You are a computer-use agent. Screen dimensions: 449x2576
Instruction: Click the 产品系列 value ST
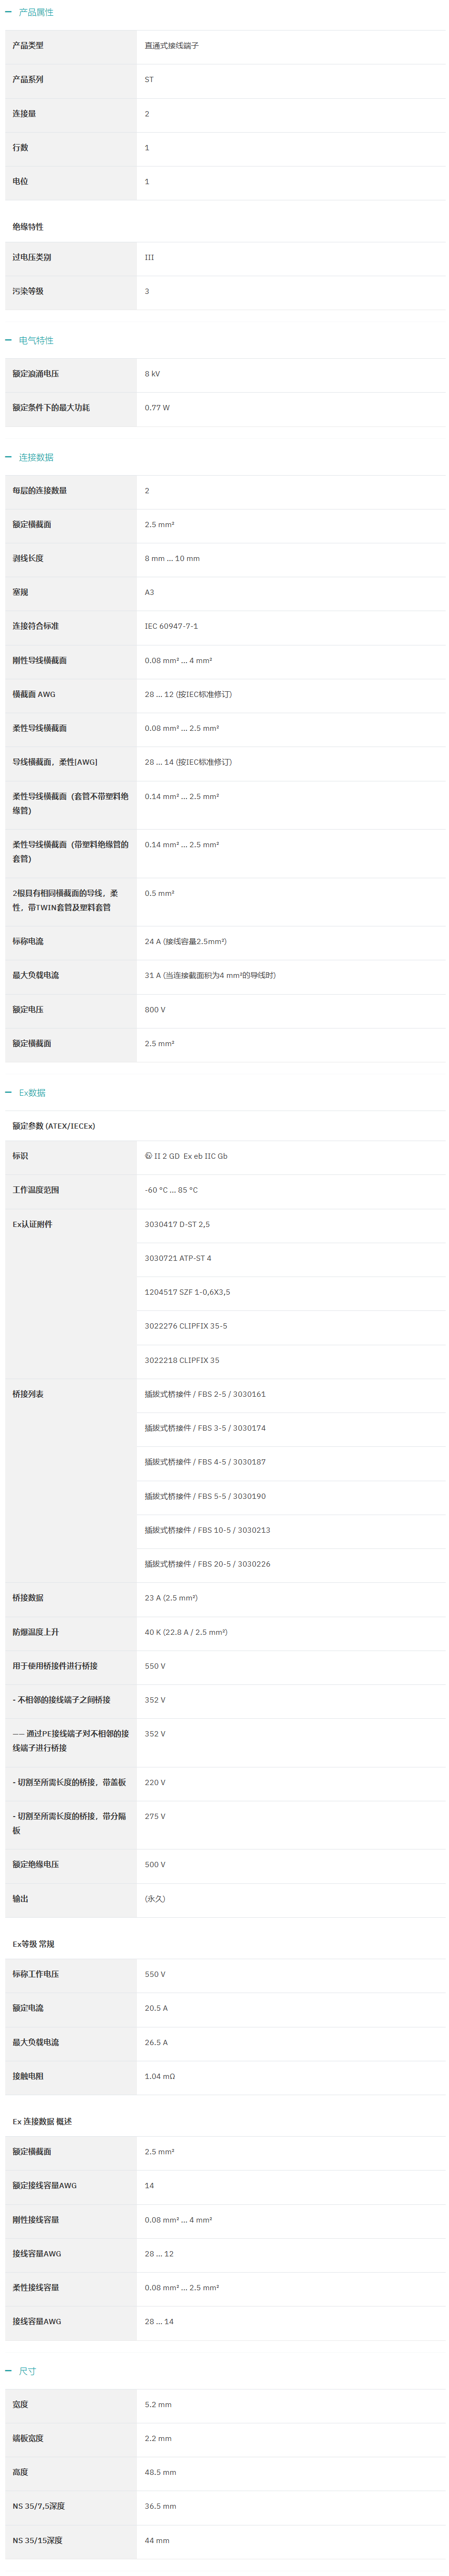tap(149, 80)
